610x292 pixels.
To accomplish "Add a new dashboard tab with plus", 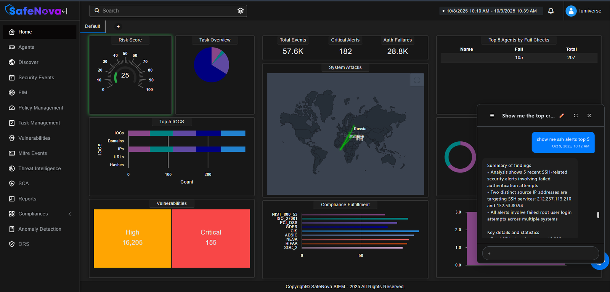I will click(118, 26).
